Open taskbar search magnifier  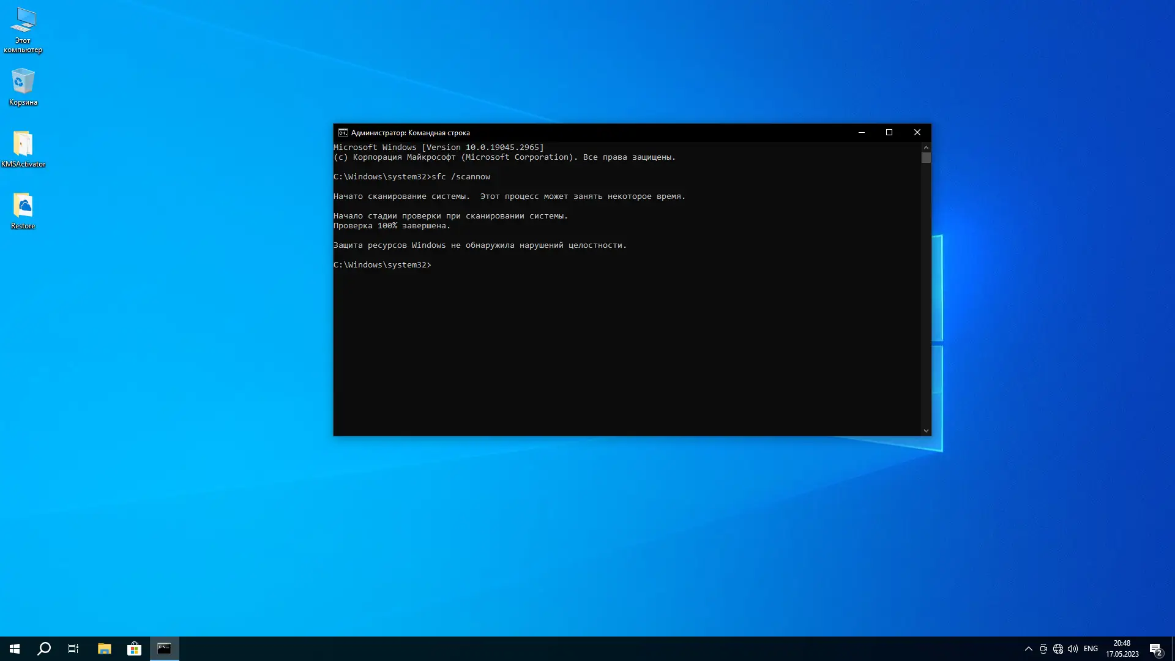[44, 649]
